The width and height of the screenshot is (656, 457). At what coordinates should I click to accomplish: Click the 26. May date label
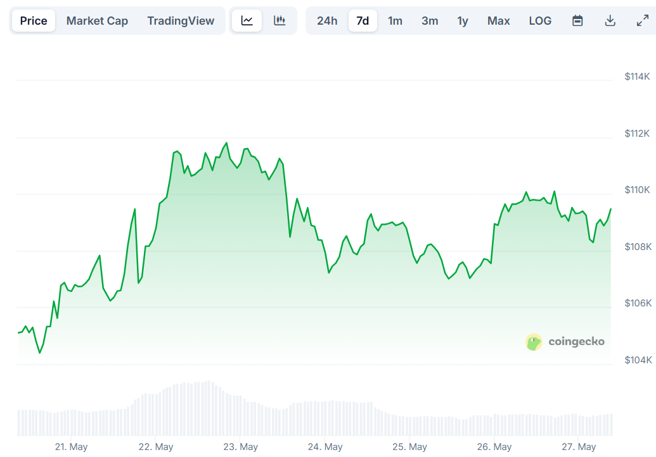494,447
